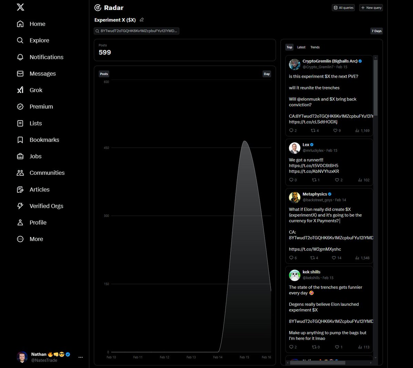The height and width of the screenshot is (368, 413).
Task: Click the 599 posts count
Action: click(x=105, y=52)
